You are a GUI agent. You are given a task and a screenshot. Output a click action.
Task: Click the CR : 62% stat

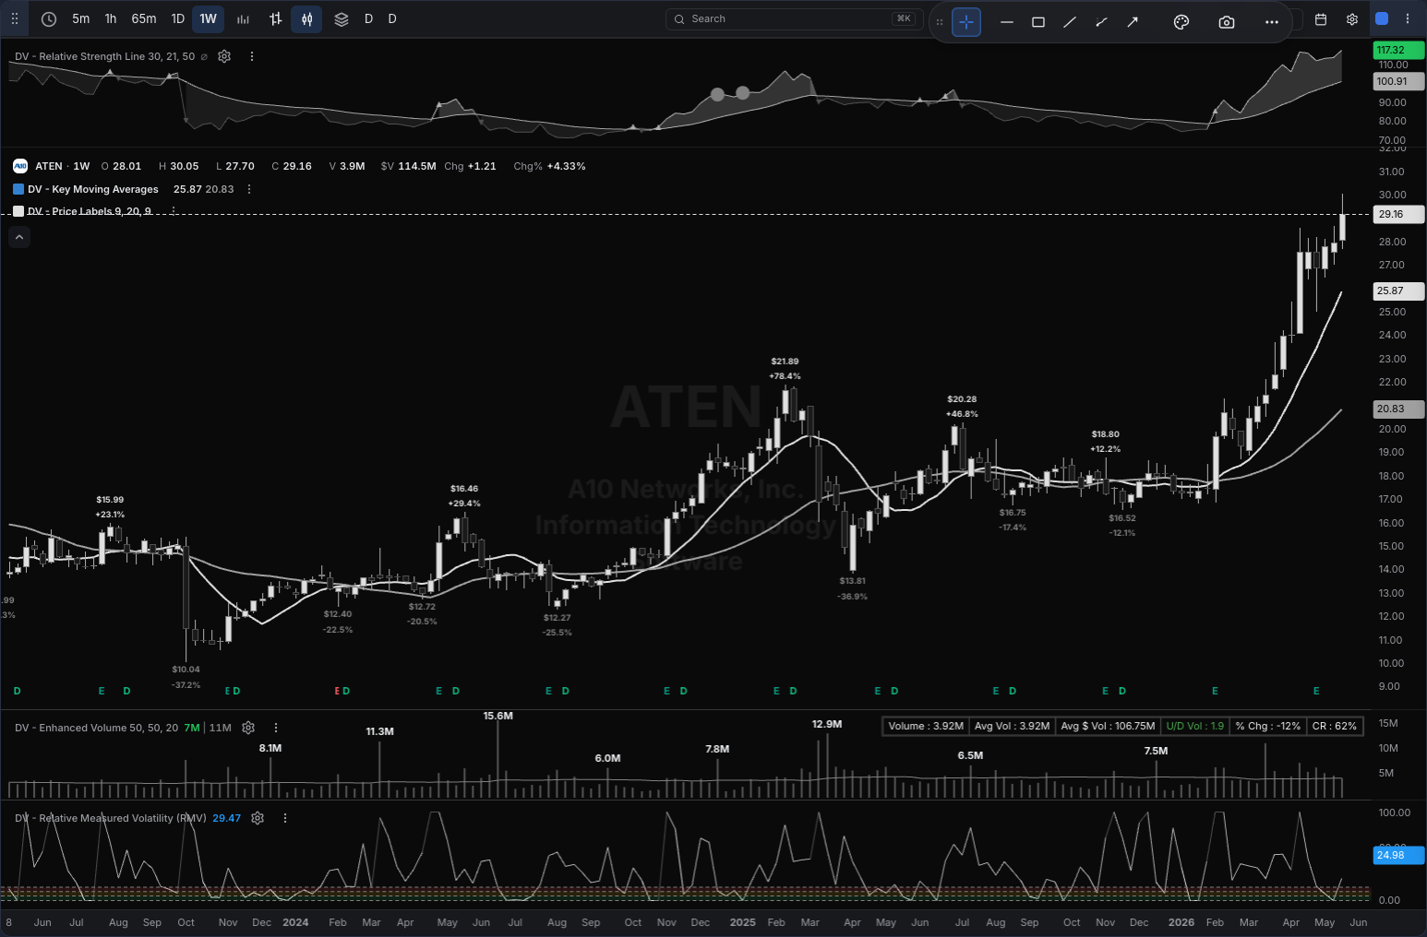(1335, 726)
